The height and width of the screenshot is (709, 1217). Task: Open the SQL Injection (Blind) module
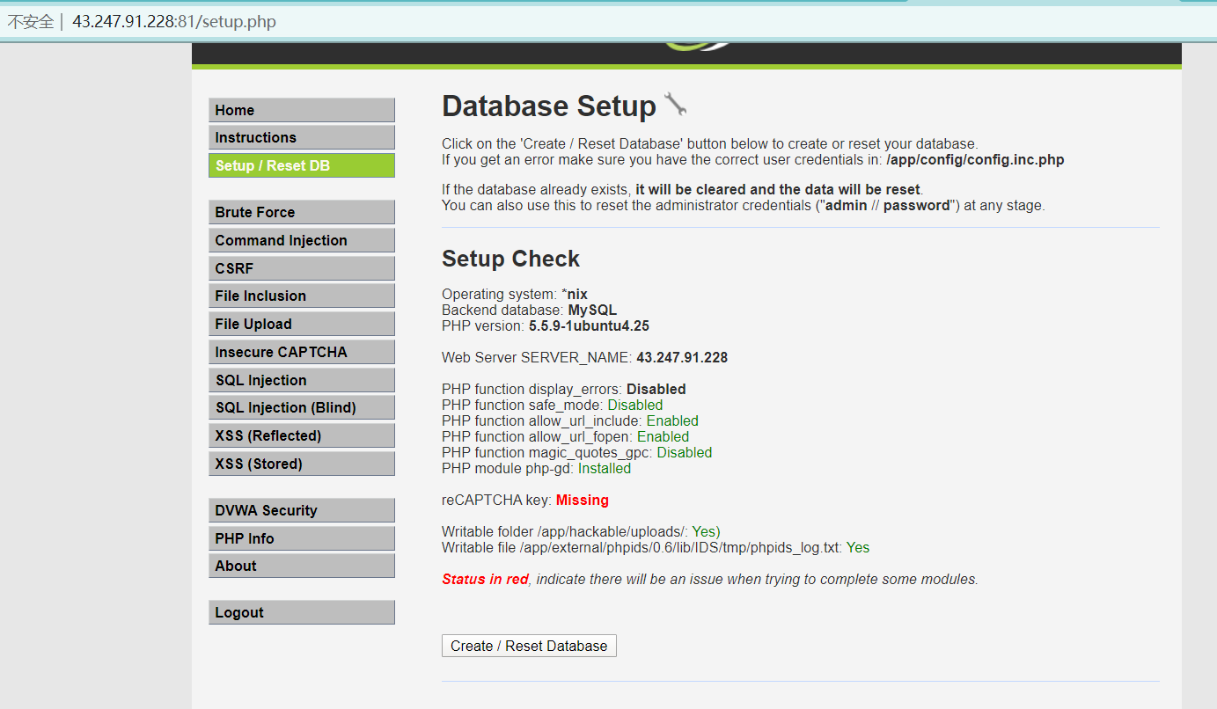pyautogui.click(x=301, y=407)
